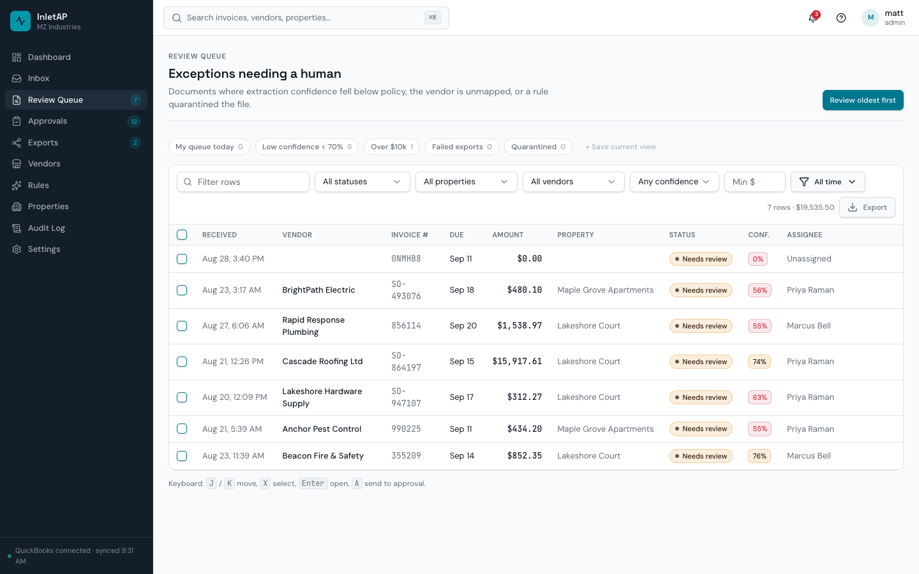Go to Dashboard in the sidebar

76,57
